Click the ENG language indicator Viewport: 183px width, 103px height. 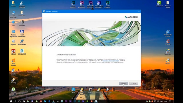(161, 101)
